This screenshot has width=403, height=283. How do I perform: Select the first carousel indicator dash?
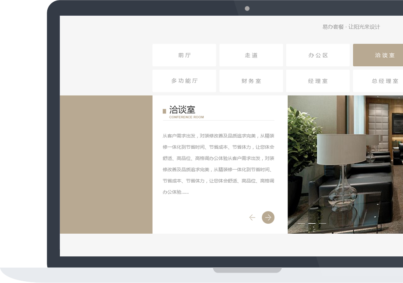(x=301, y=223)
